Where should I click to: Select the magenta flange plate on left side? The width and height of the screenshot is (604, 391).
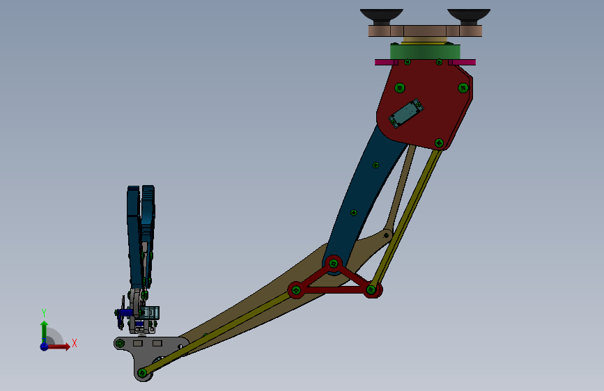click(386, 62)
